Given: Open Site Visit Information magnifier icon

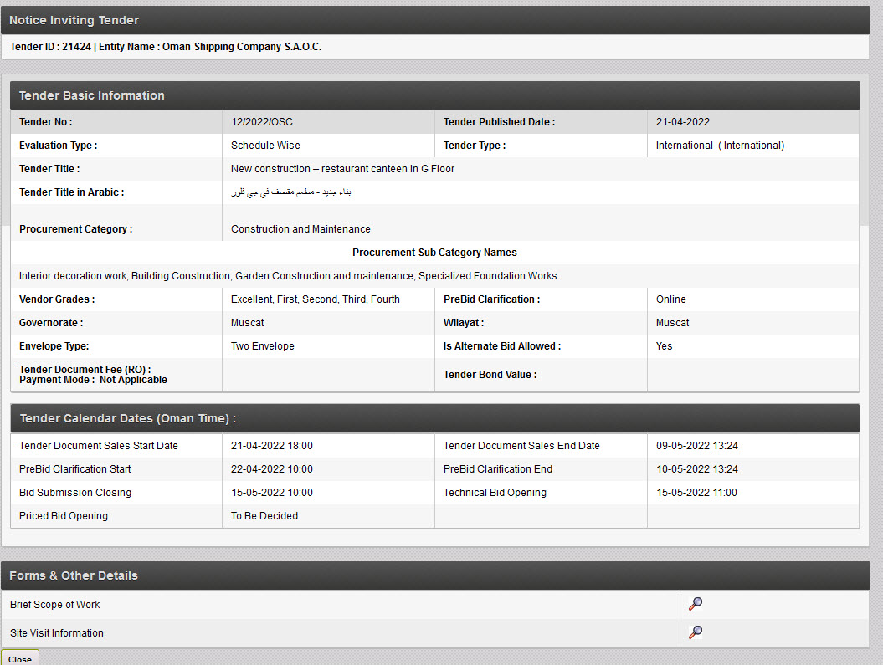Looking at the screenshot, I should point(695,632).
